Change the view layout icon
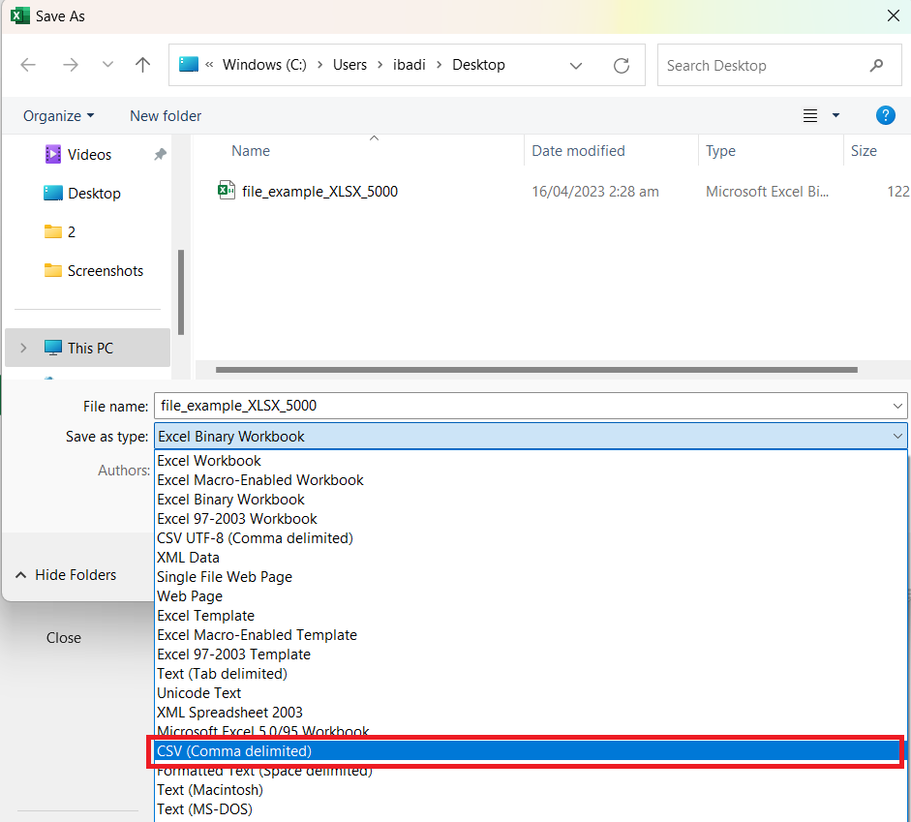Viewport: 911px width, 822px height. coord(810,116)
